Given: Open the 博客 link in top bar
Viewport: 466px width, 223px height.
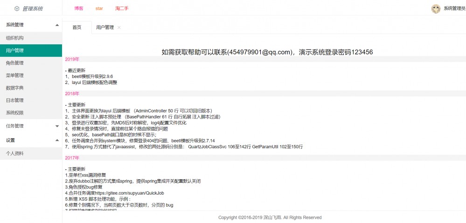Looking at the screenshot, I should 79,8.
